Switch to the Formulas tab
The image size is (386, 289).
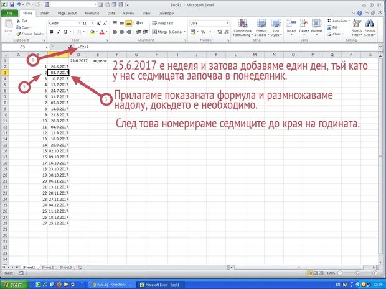[92, 13]
